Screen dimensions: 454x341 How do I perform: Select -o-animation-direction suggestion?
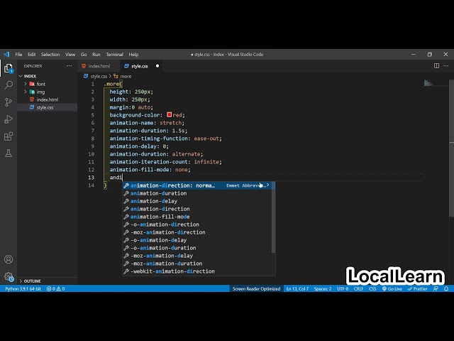[x=197, y=224]
